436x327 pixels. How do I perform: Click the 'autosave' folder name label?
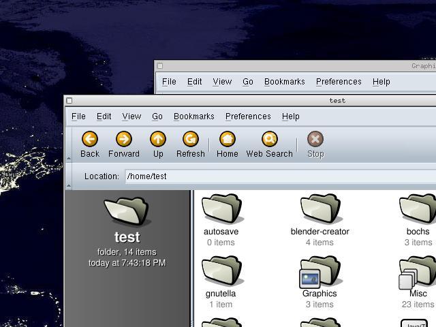pyautogui.click(x=221, y=232)
